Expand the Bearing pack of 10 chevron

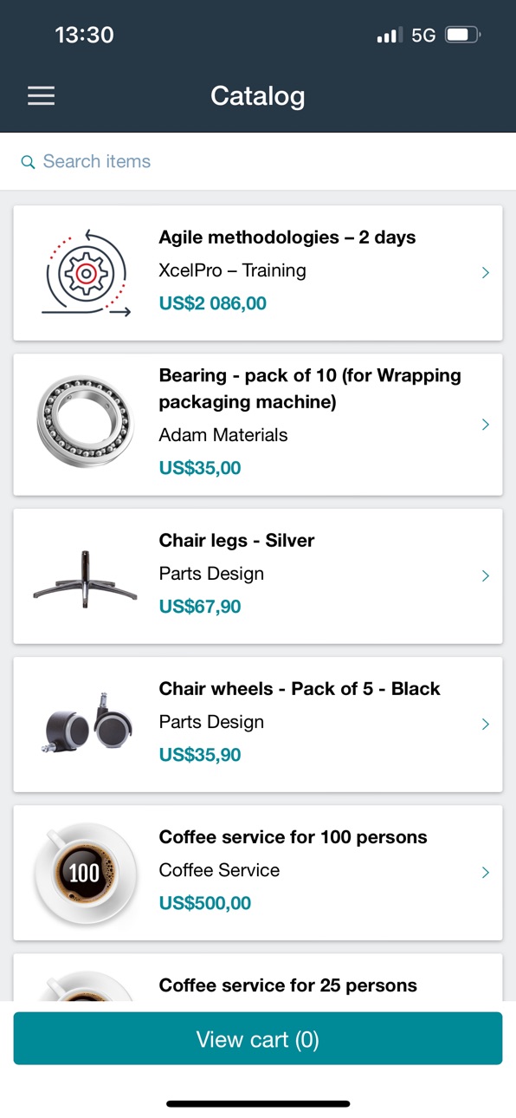point(486,425)
